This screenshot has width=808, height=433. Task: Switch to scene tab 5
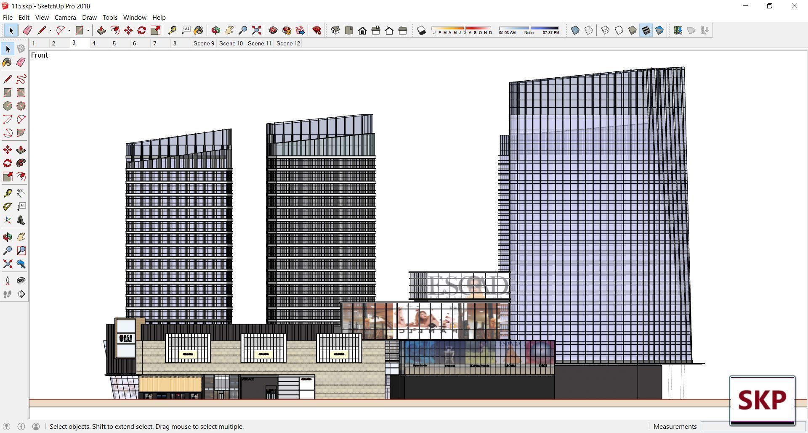click(x=114, y=43)
